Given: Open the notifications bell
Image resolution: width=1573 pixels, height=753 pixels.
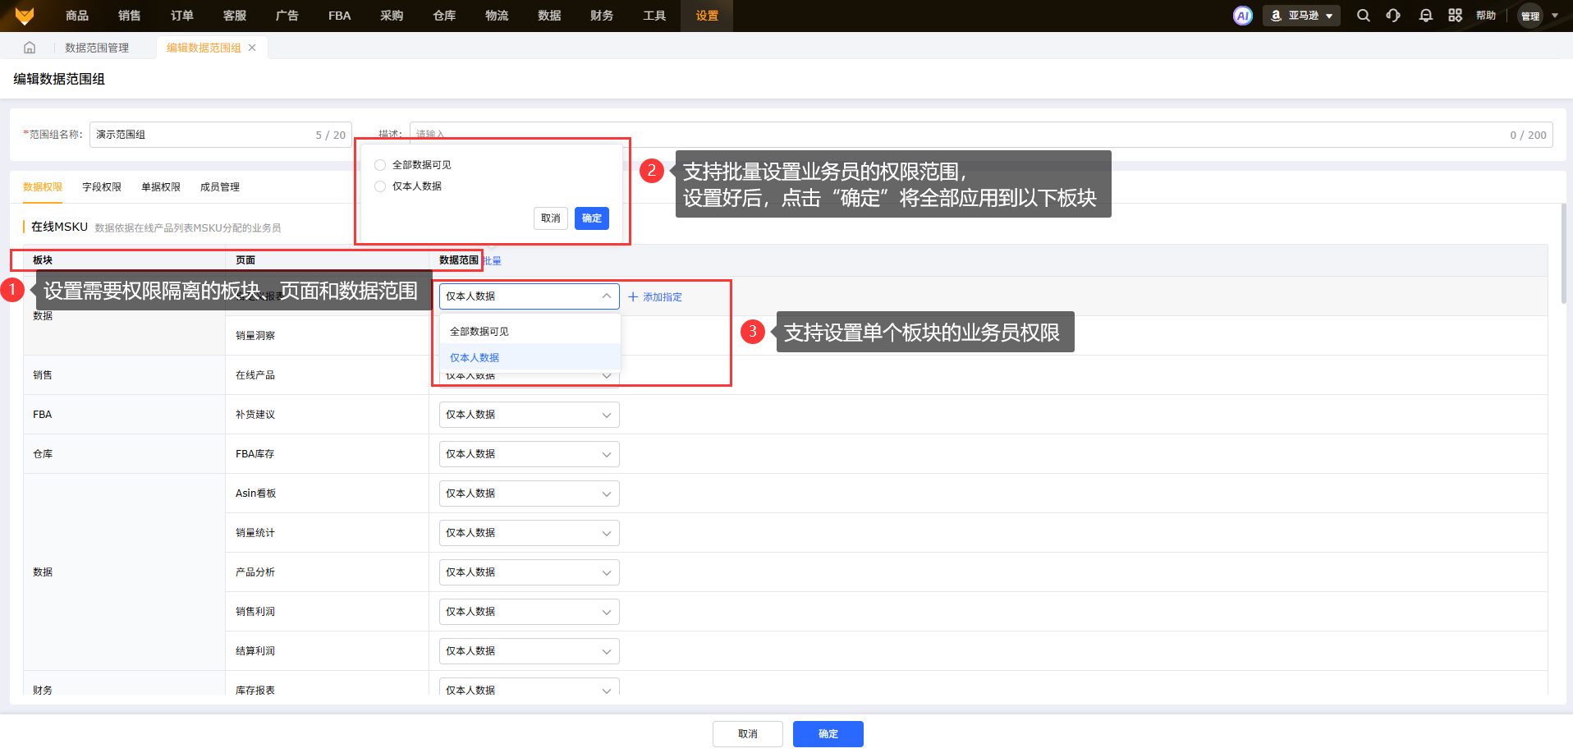Looking at the screenshot, I should point(1425,16).
